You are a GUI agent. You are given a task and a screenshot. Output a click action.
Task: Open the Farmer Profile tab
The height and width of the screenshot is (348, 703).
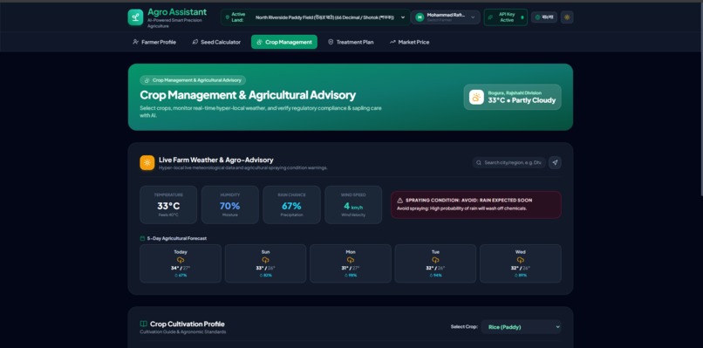(154, 42)
